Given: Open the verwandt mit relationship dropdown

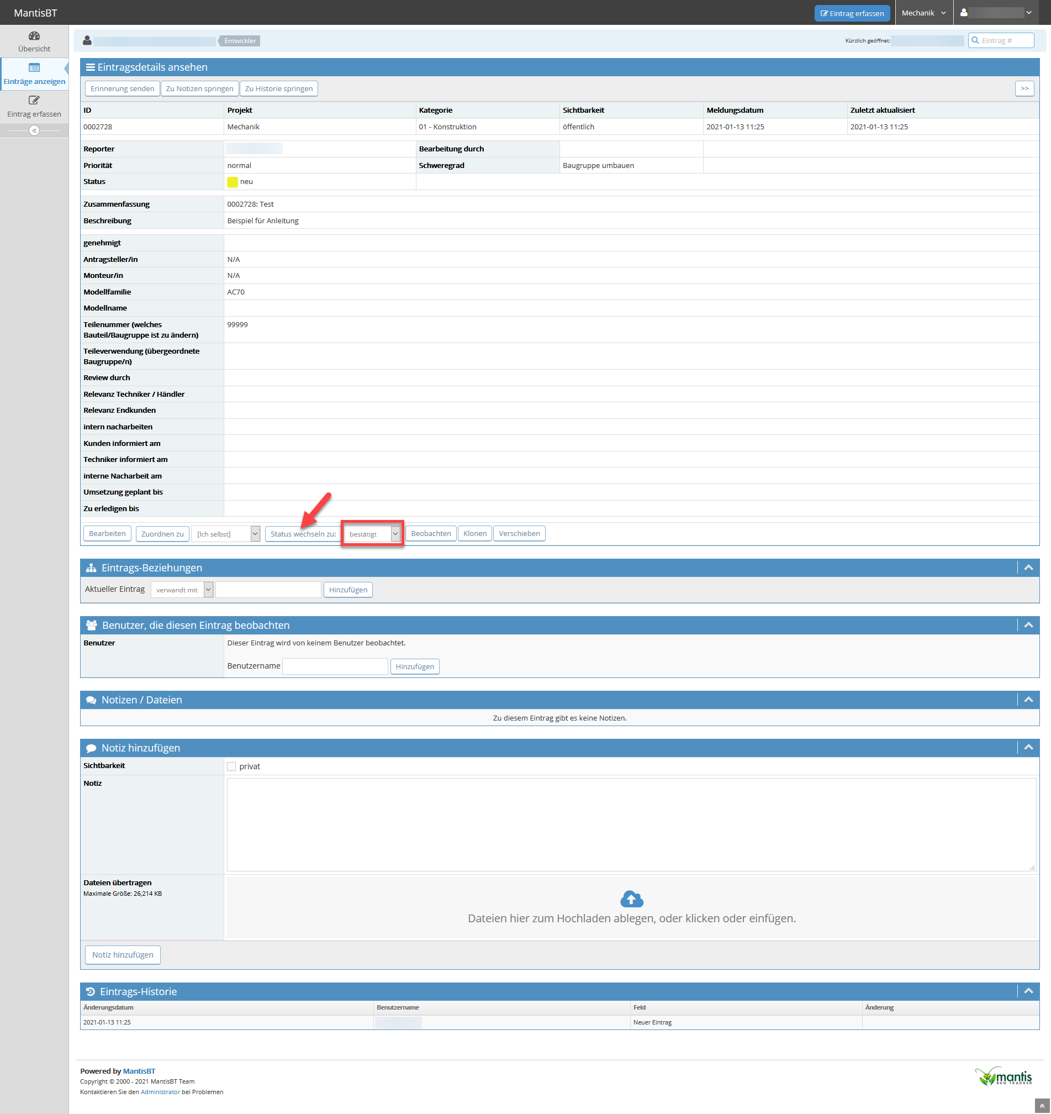Looking at the screenshot, I should [182, 590].
